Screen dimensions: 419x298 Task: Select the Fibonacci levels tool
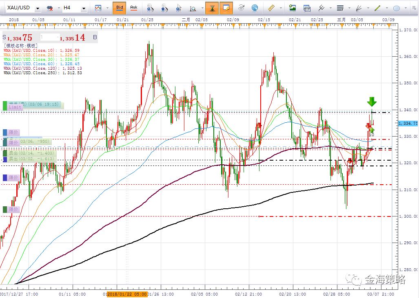pyautogui.click(x=340, y=8)
